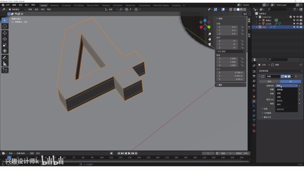Toggle the bevel modifier's viewport display
This screenshot has height=171, width=304.
[285, 77]
